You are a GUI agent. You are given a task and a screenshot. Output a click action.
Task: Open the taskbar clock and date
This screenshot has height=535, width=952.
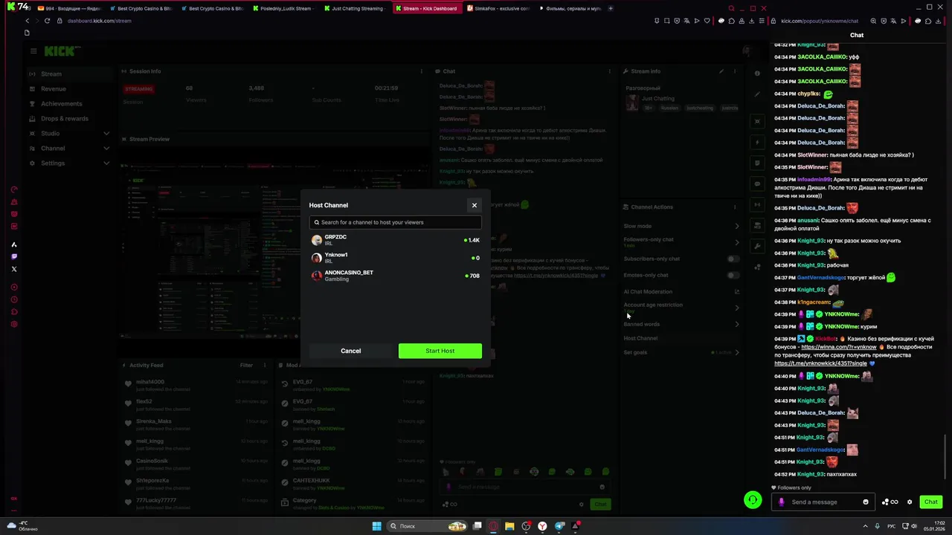click(x=933, y=526)
